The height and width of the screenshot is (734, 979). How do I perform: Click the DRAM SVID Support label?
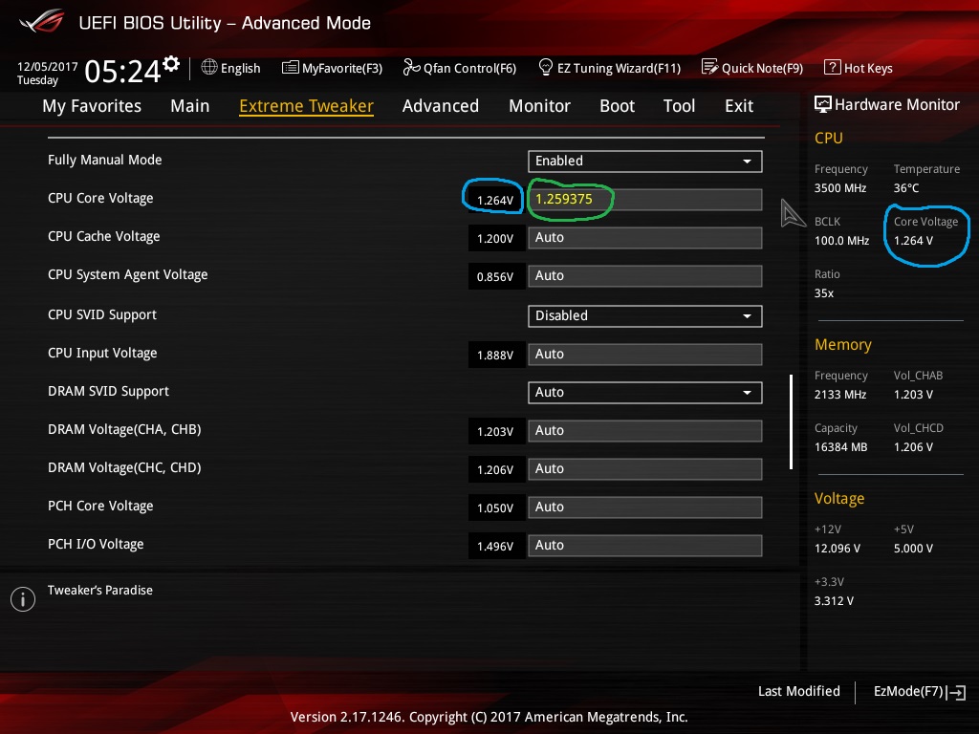[x=109, y=391]
